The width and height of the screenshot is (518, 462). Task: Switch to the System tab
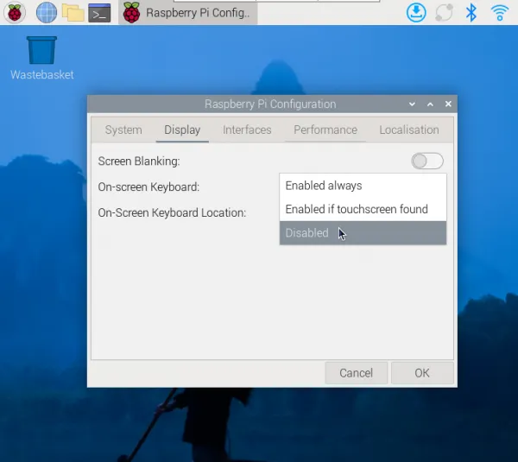click(123, 130)
